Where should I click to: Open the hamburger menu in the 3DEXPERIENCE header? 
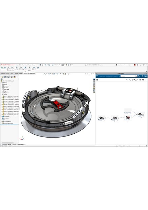142,76
